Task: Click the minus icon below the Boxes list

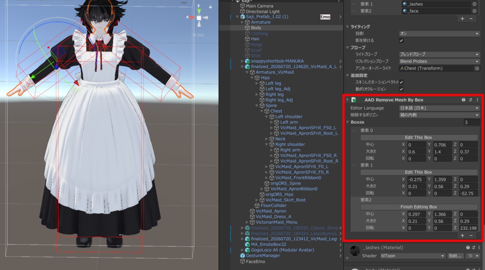Action: click(x=471, y=235)
